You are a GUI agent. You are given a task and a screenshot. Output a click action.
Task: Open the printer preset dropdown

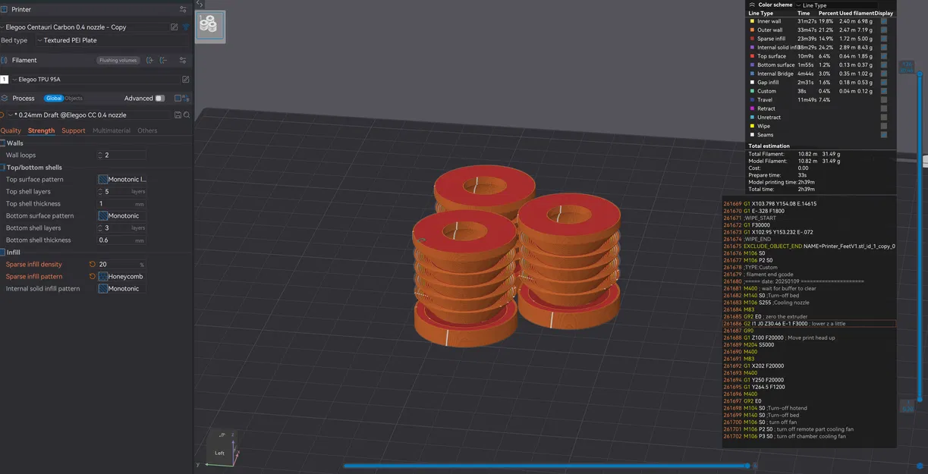[85, 27]
